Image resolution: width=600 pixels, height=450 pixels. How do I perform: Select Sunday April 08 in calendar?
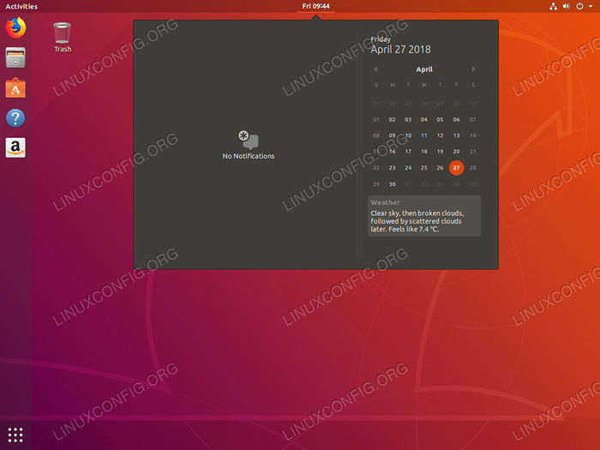pos(376,135)
